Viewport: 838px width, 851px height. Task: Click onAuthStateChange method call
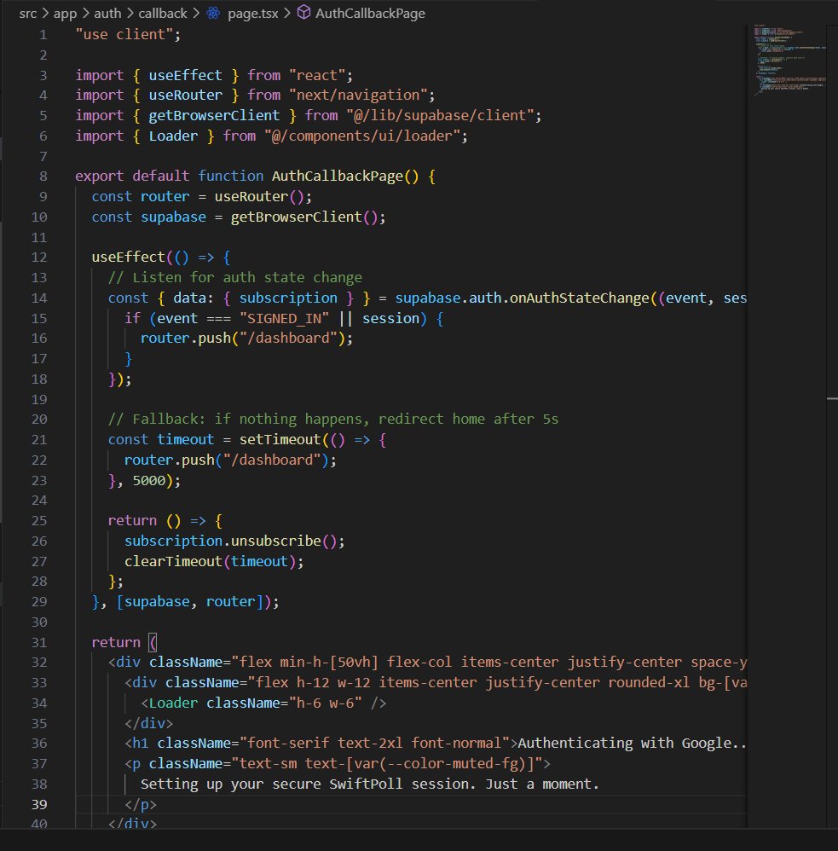coord(579,298)
